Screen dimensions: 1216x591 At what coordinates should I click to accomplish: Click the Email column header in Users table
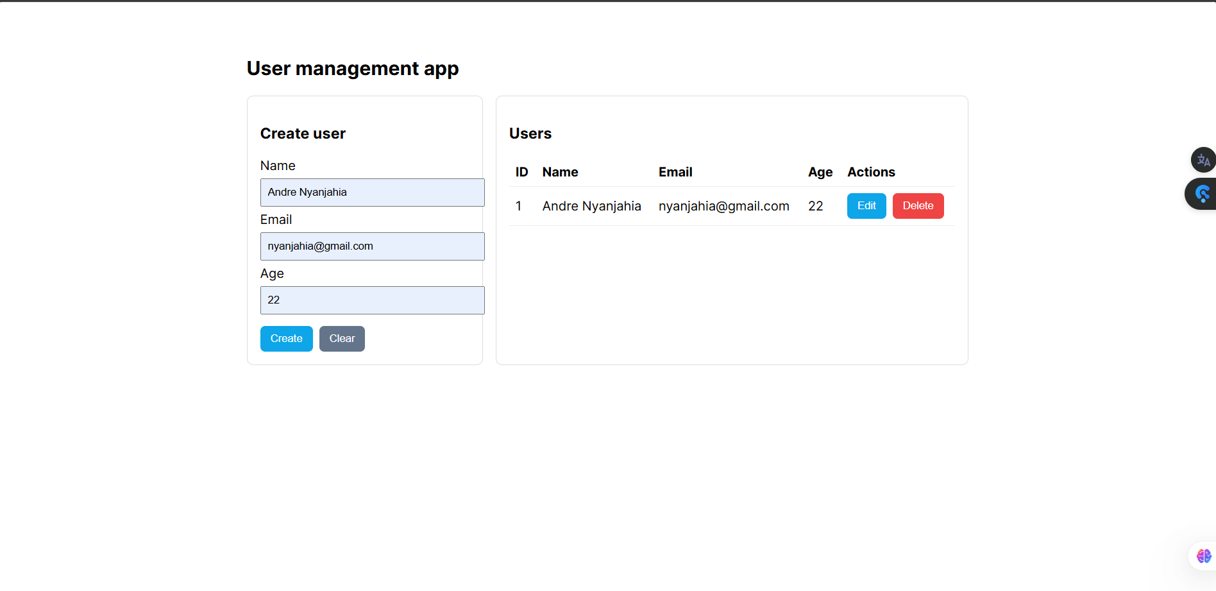click(x=675, y=172)
